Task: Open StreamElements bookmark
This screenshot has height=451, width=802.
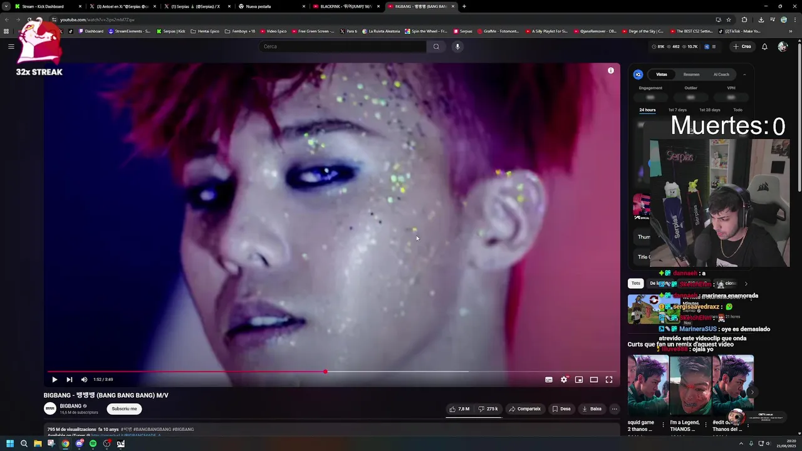Action: (x=129, y=31)
